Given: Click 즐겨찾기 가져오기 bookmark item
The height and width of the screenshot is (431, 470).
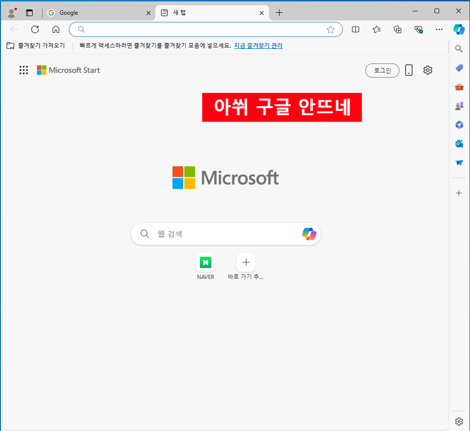Looking at the screenshot, I should 36,45.
